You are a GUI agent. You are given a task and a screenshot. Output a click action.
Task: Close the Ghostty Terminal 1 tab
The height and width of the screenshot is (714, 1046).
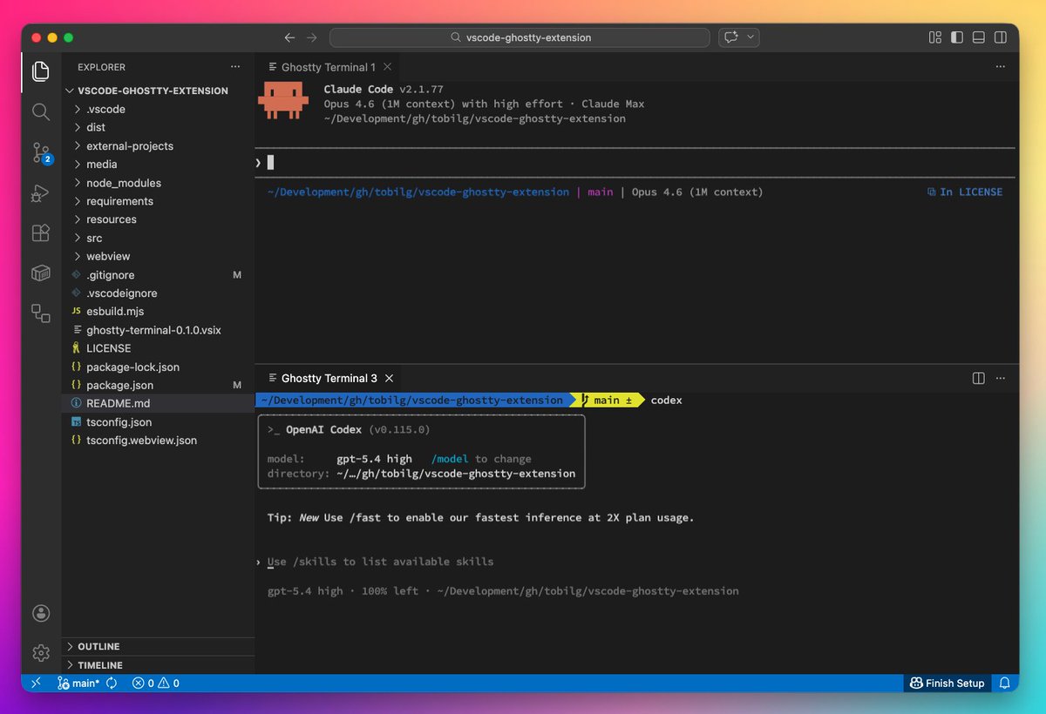[x=388, y=67]
